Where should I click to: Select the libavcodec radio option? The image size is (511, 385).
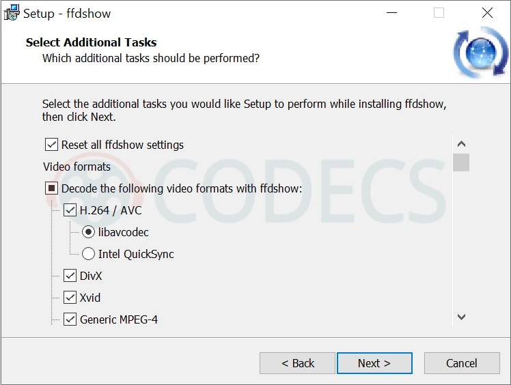tap(88, 232)
